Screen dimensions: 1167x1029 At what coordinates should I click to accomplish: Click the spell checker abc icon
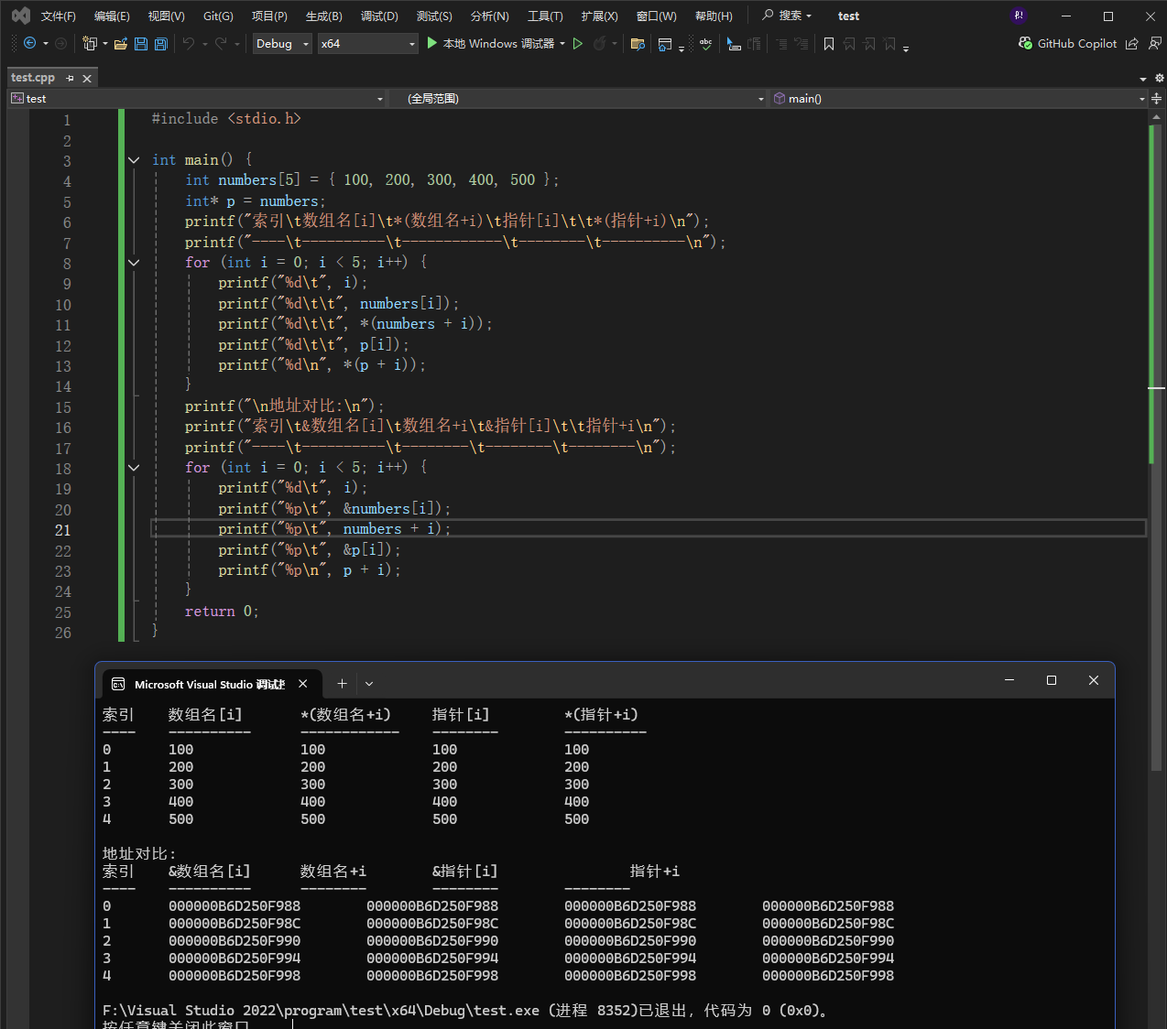pos(705,44)
